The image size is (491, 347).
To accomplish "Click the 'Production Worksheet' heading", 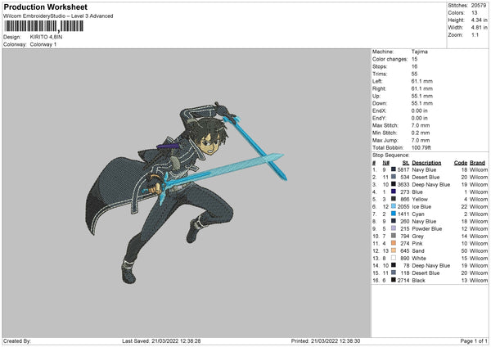I will click(45, 7).
